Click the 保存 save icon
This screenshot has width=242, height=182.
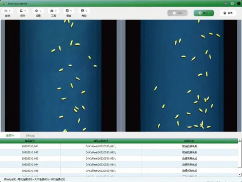21,11
